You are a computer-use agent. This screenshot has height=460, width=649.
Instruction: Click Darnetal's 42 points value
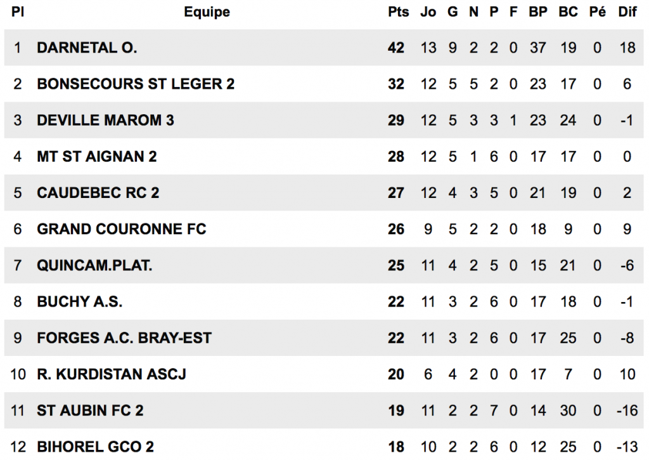pyautogui.click(x=396, y=48)
